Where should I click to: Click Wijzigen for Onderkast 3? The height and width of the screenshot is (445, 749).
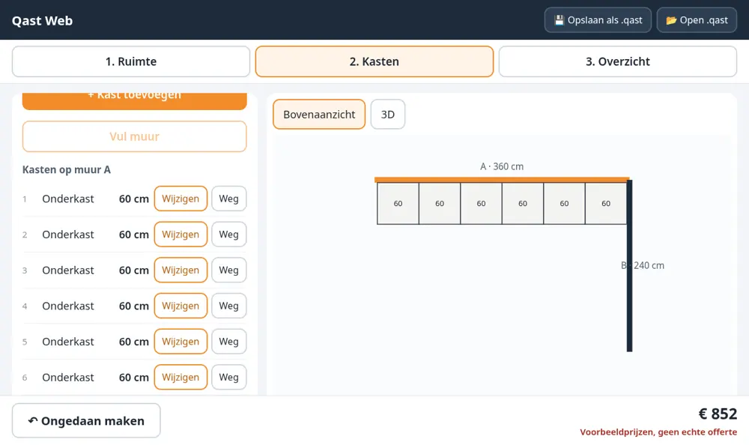(181, 270)
